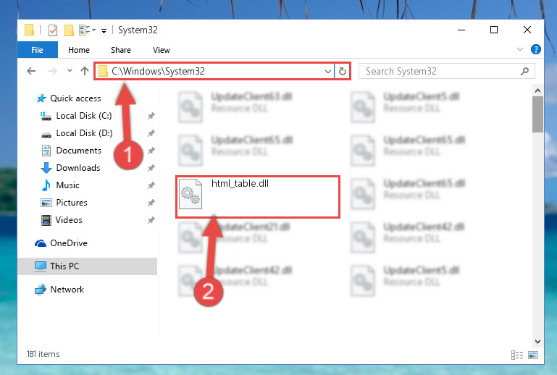
Task: Open Customize Quick Access Toolbar arrow
Action: pyautogui.click(x=104, y=31)
